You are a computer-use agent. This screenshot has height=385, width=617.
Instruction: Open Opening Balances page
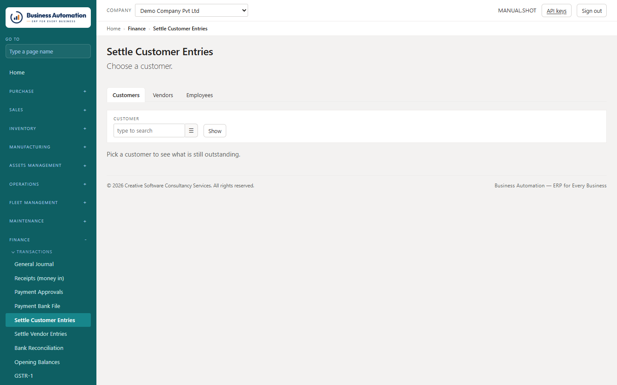coord(48,362)
